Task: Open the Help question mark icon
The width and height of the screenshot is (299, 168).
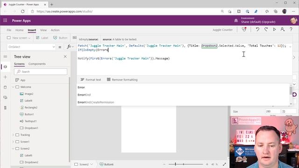Action: [x=291, y=29]
